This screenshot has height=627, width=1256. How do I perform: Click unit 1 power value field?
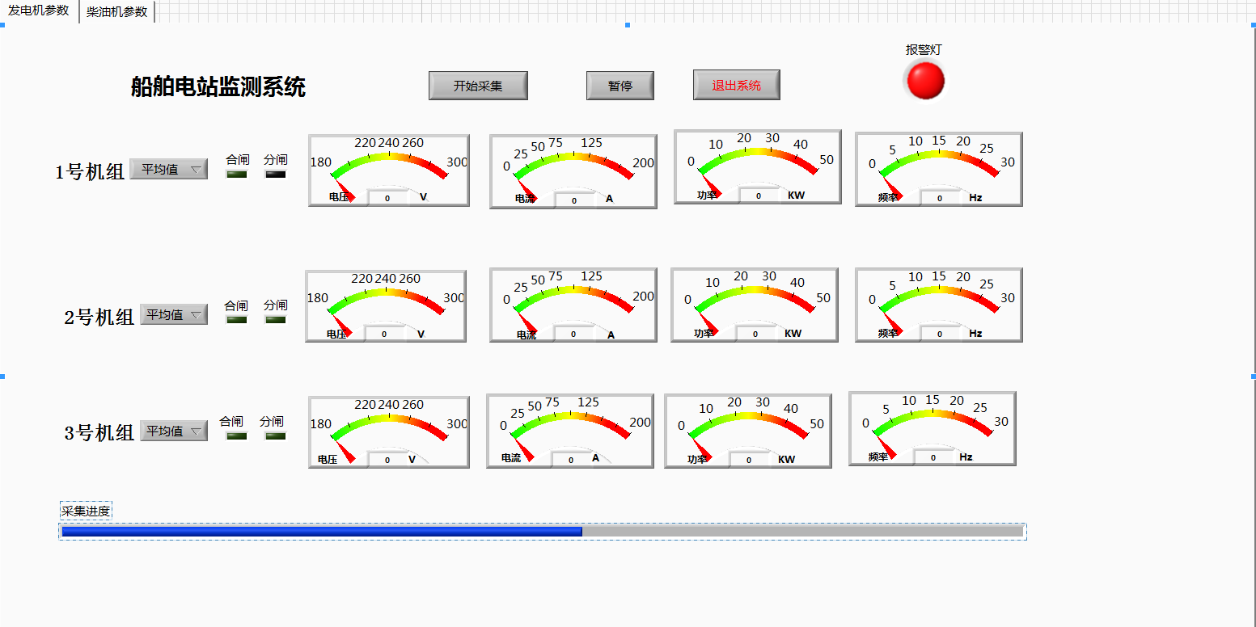pyautogui.click(x=759, y=196)
